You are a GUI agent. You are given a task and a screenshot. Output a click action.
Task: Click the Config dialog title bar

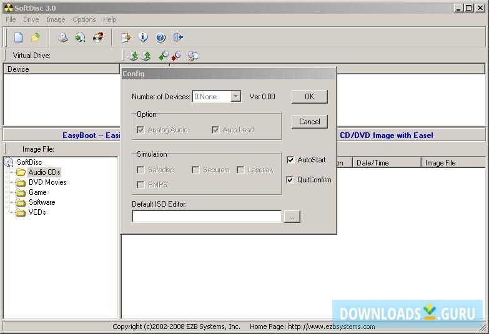pos(229,74)
